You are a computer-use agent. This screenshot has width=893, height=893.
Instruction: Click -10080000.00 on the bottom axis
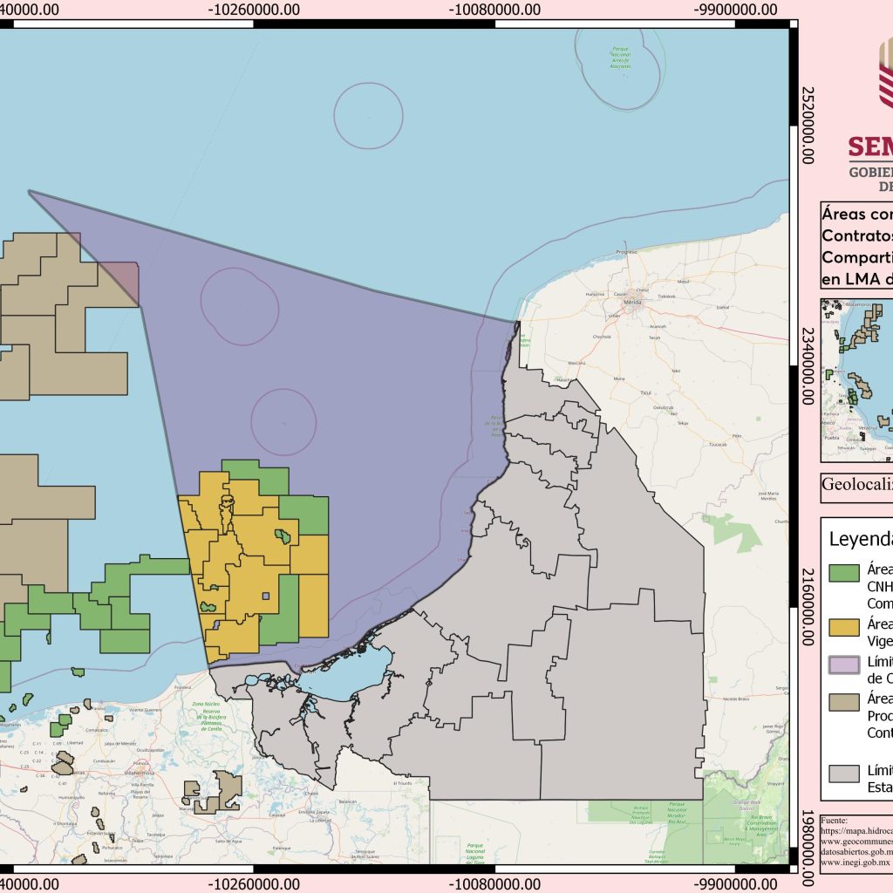(494, 884)
